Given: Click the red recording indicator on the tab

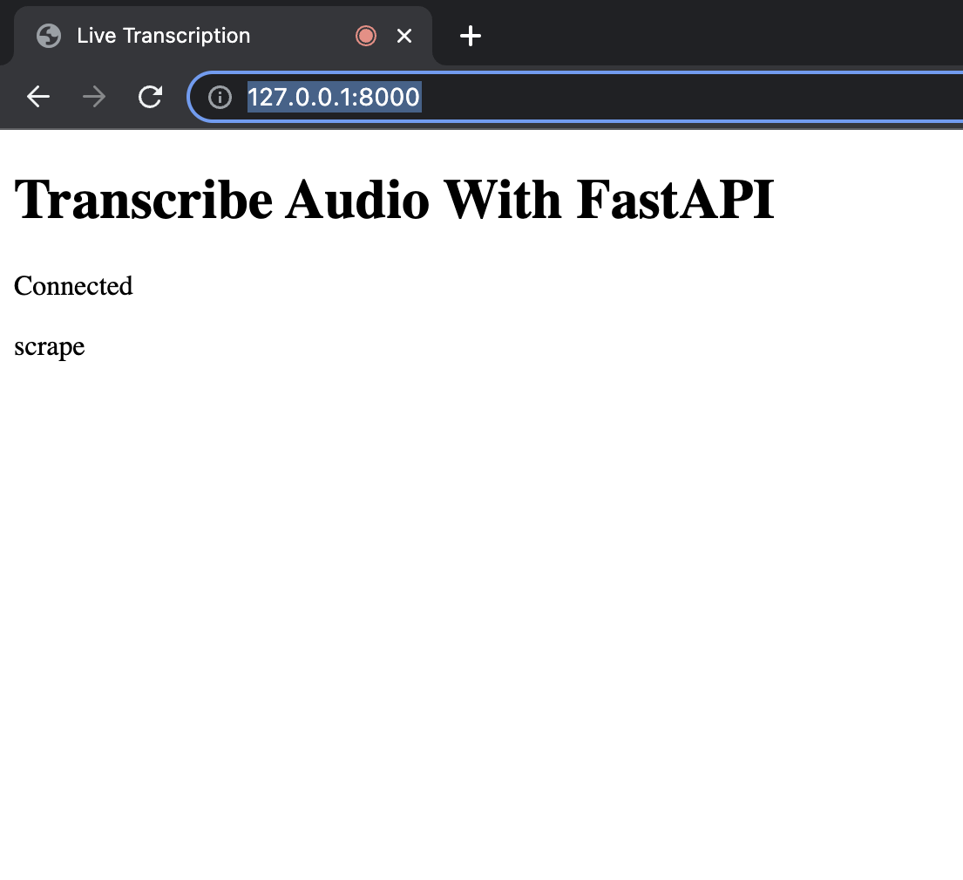Looking at the screenshot, I should coord(366,36).
